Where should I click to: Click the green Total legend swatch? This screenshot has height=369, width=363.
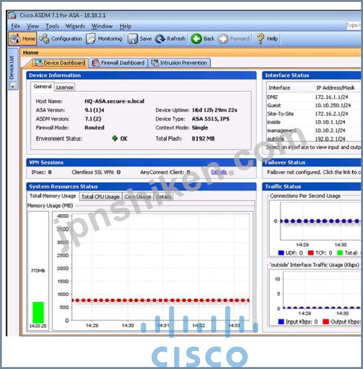point(340,253)
